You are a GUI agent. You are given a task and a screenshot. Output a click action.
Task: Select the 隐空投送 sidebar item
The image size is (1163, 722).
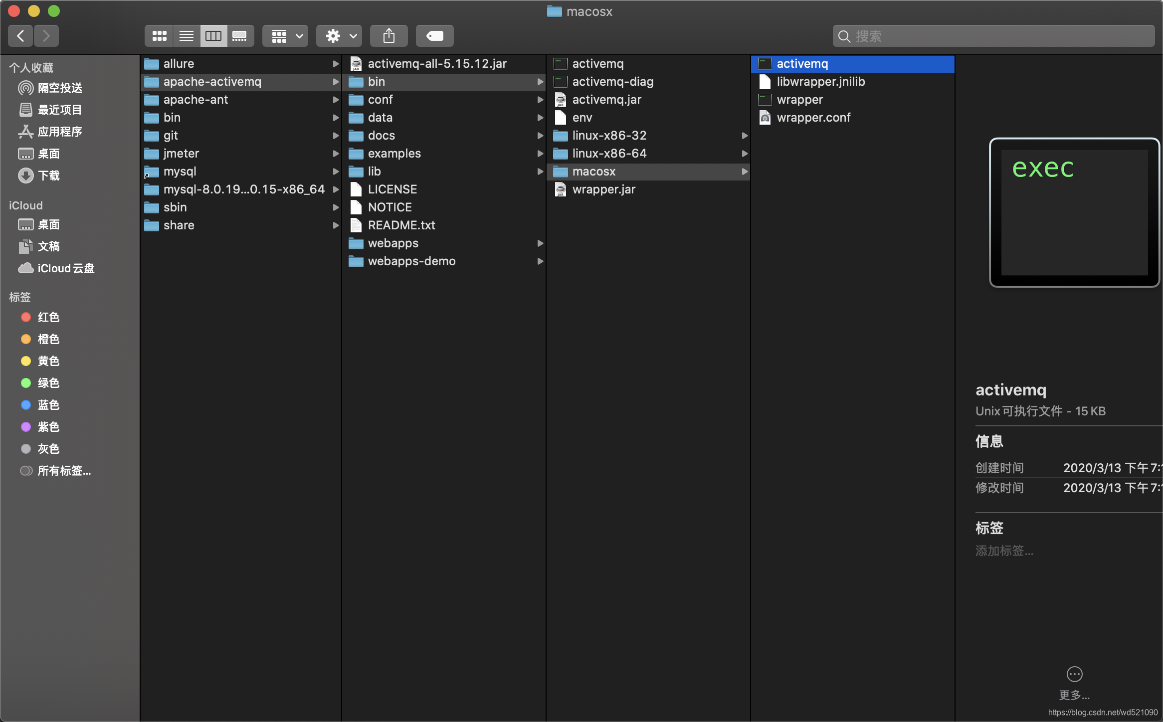tap(62, 86)
